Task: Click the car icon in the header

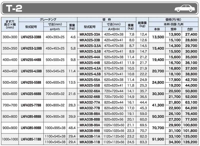Action: coord(185,8)
